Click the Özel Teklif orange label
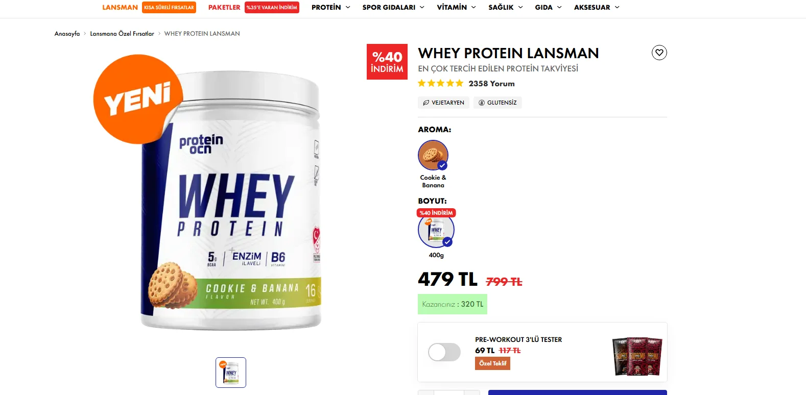This screenshot has width=806, height=395. click(x=492, y=363)
